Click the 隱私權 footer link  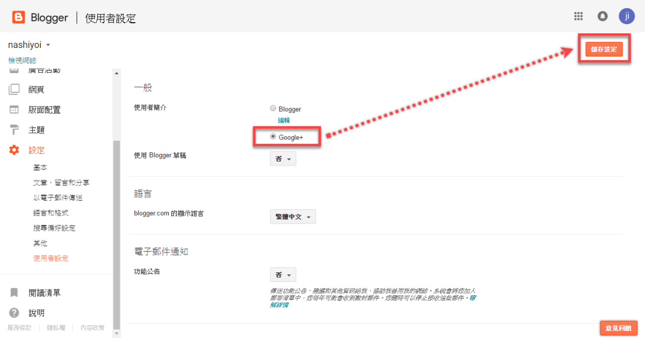pyautogui.click(x=56, y=327)
